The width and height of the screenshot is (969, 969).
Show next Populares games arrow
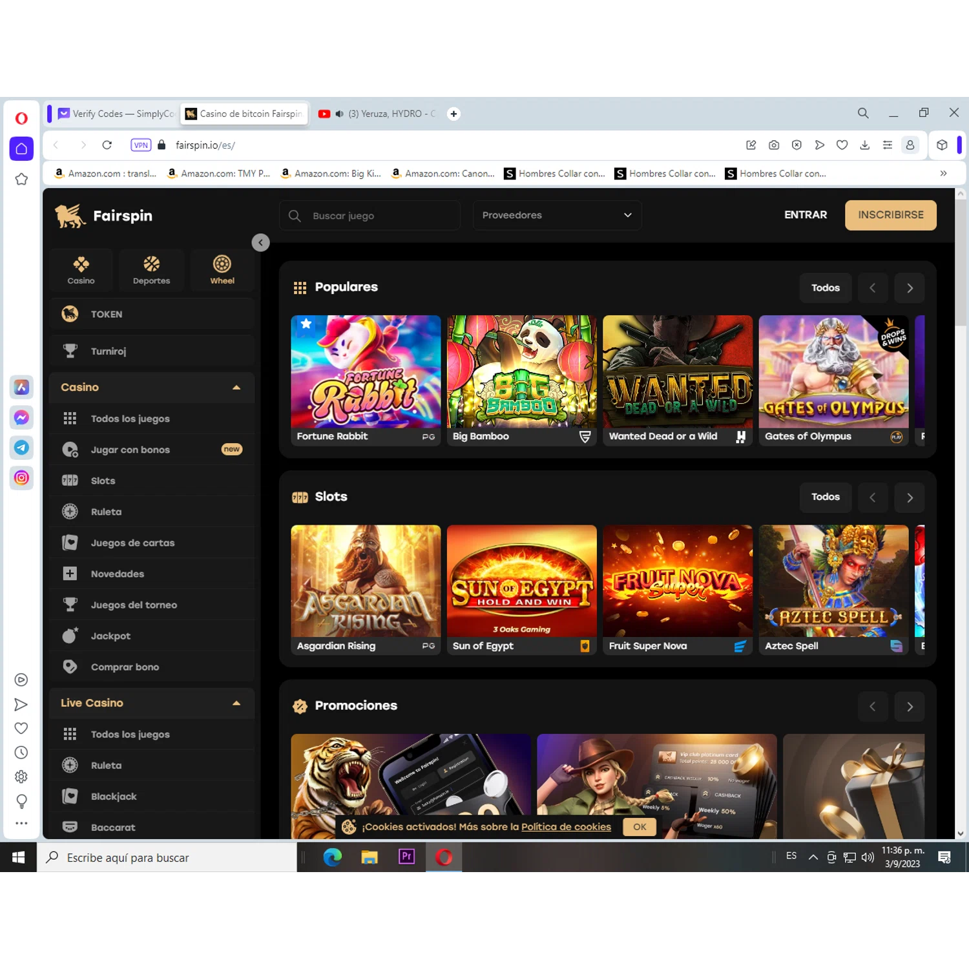(x=910, y=288)
